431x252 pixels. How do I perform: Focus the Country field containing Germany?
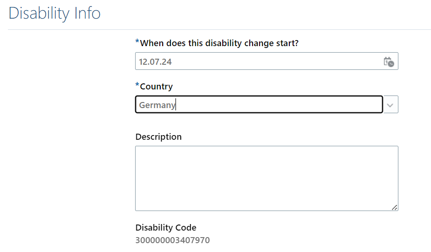(x=259, y=104)
